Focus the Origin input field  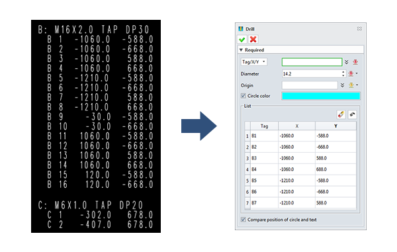point(310,85)
